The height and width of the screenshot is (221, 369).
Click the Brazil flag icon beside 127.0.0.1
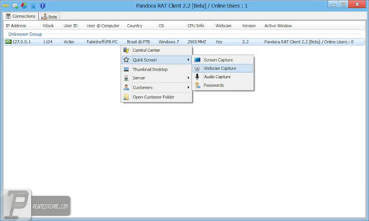coord(8,42)
